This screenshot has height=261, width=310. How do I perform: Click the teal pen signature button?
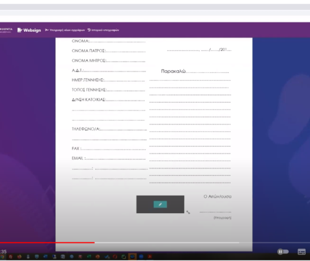[x=160, y=204]
